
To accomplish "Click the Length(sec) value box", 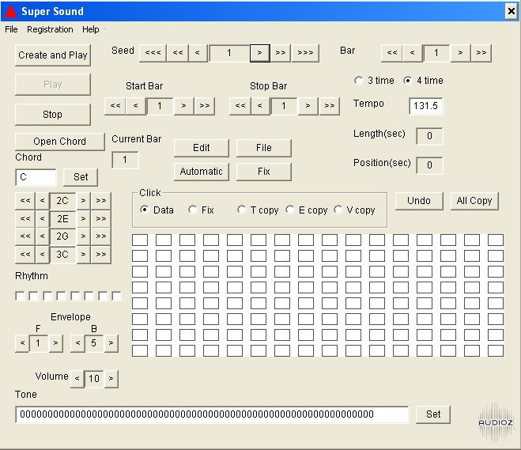I will [x=429, y=136].
